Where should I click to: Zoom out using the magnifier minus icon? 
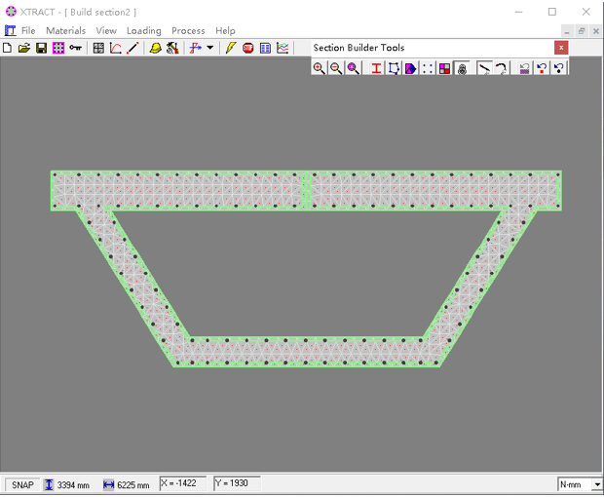pyautogui.click(x=336, y=68)
